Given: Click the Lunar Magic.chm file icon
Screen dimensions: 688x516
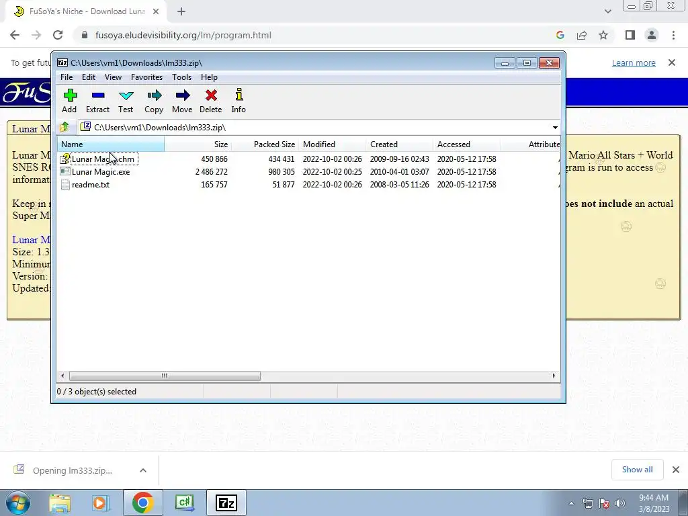Looking at the screenshot, I should (65, 159).
